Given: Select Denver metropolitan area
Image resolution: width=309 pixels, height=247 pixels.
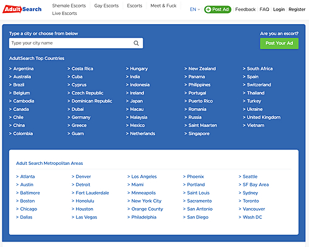Looking at the screenshot, I should [83, 177].
